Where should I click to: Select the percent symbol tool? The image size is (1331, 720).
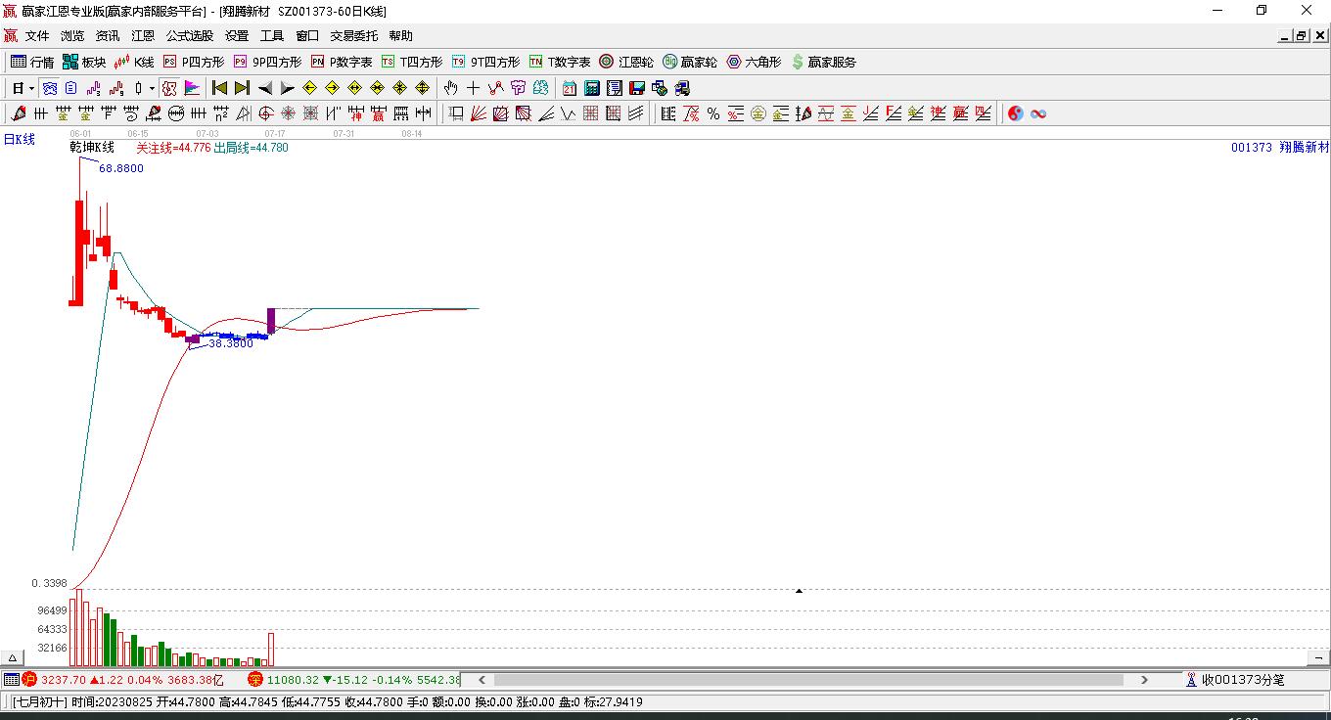[713, 113]
